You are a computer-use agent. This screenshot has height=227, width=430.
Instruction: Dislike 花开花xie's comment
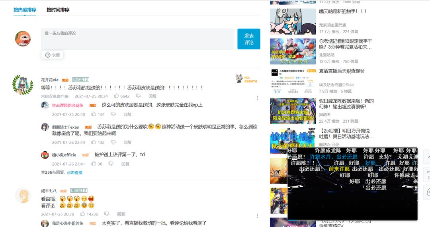tap(139, 96)
